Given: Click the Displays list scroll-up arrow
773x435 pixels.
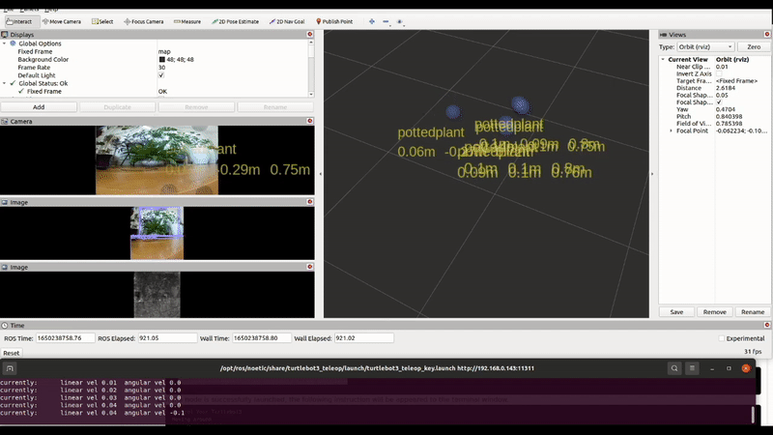Looking at the screenshot, I should click(311, 43).
